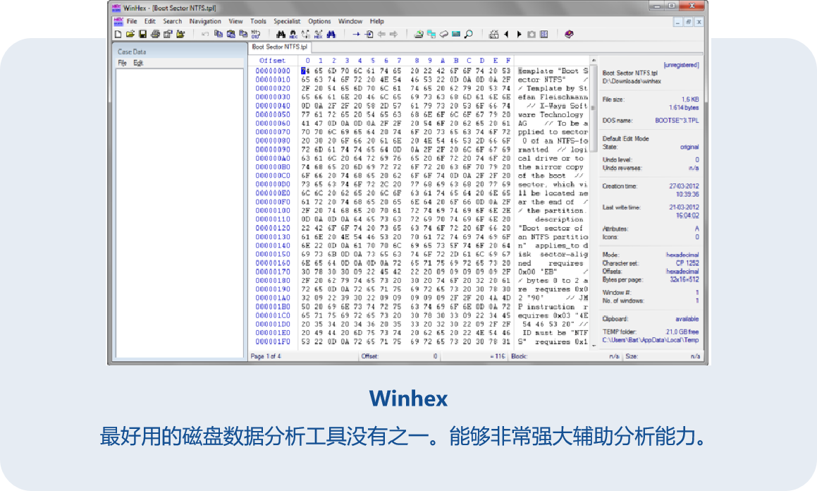Click the hex view scrollbar down arrow

tap(593, 346)
